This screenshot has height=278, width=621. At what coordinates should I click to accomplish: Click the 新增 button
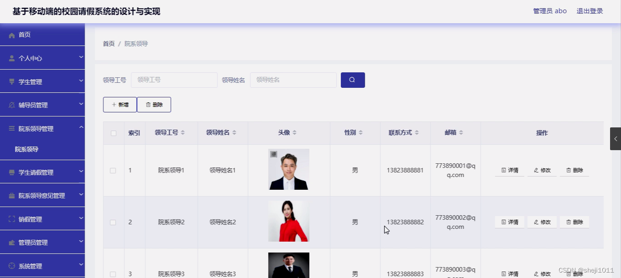click(119, 104)
